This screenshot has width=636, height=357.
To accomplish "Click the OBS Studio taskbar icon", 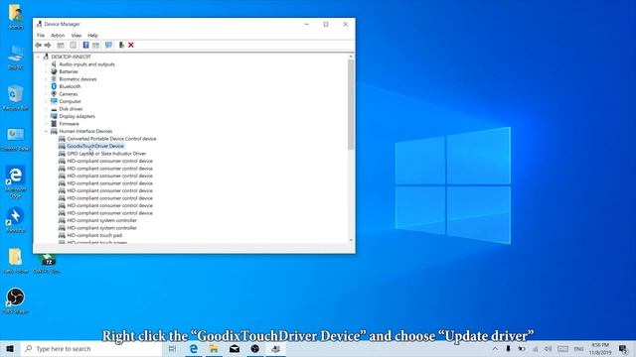I will [x=255, y=349].
